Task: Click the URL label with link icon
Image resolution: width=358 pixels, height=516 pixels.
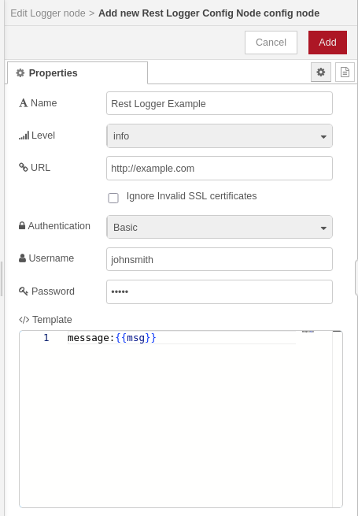Action: 35,168
